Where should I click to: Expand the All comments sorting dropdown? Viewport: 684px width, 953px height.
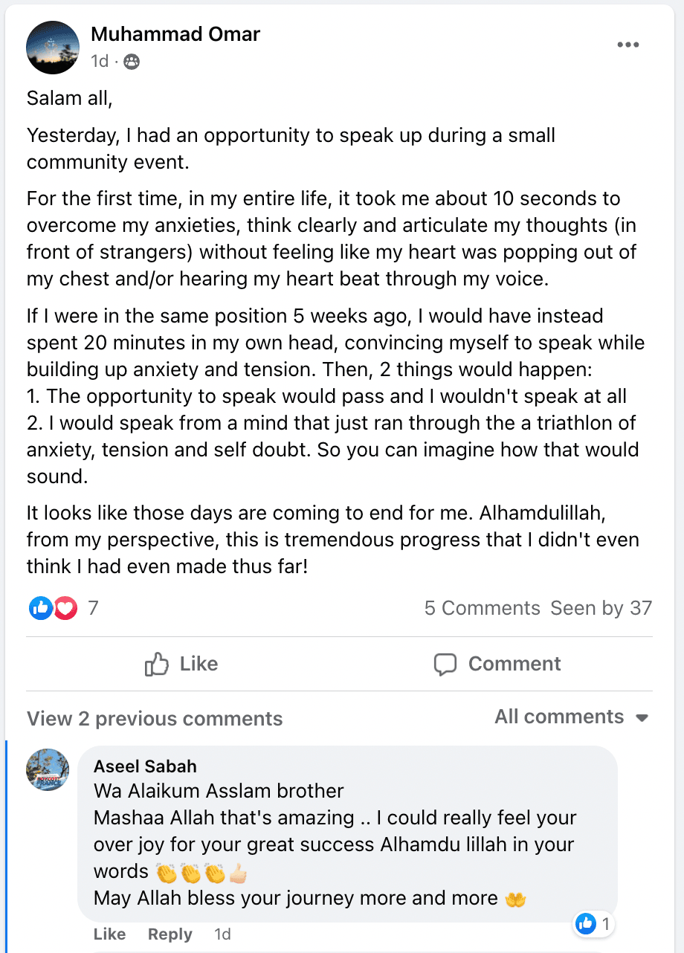572,717
